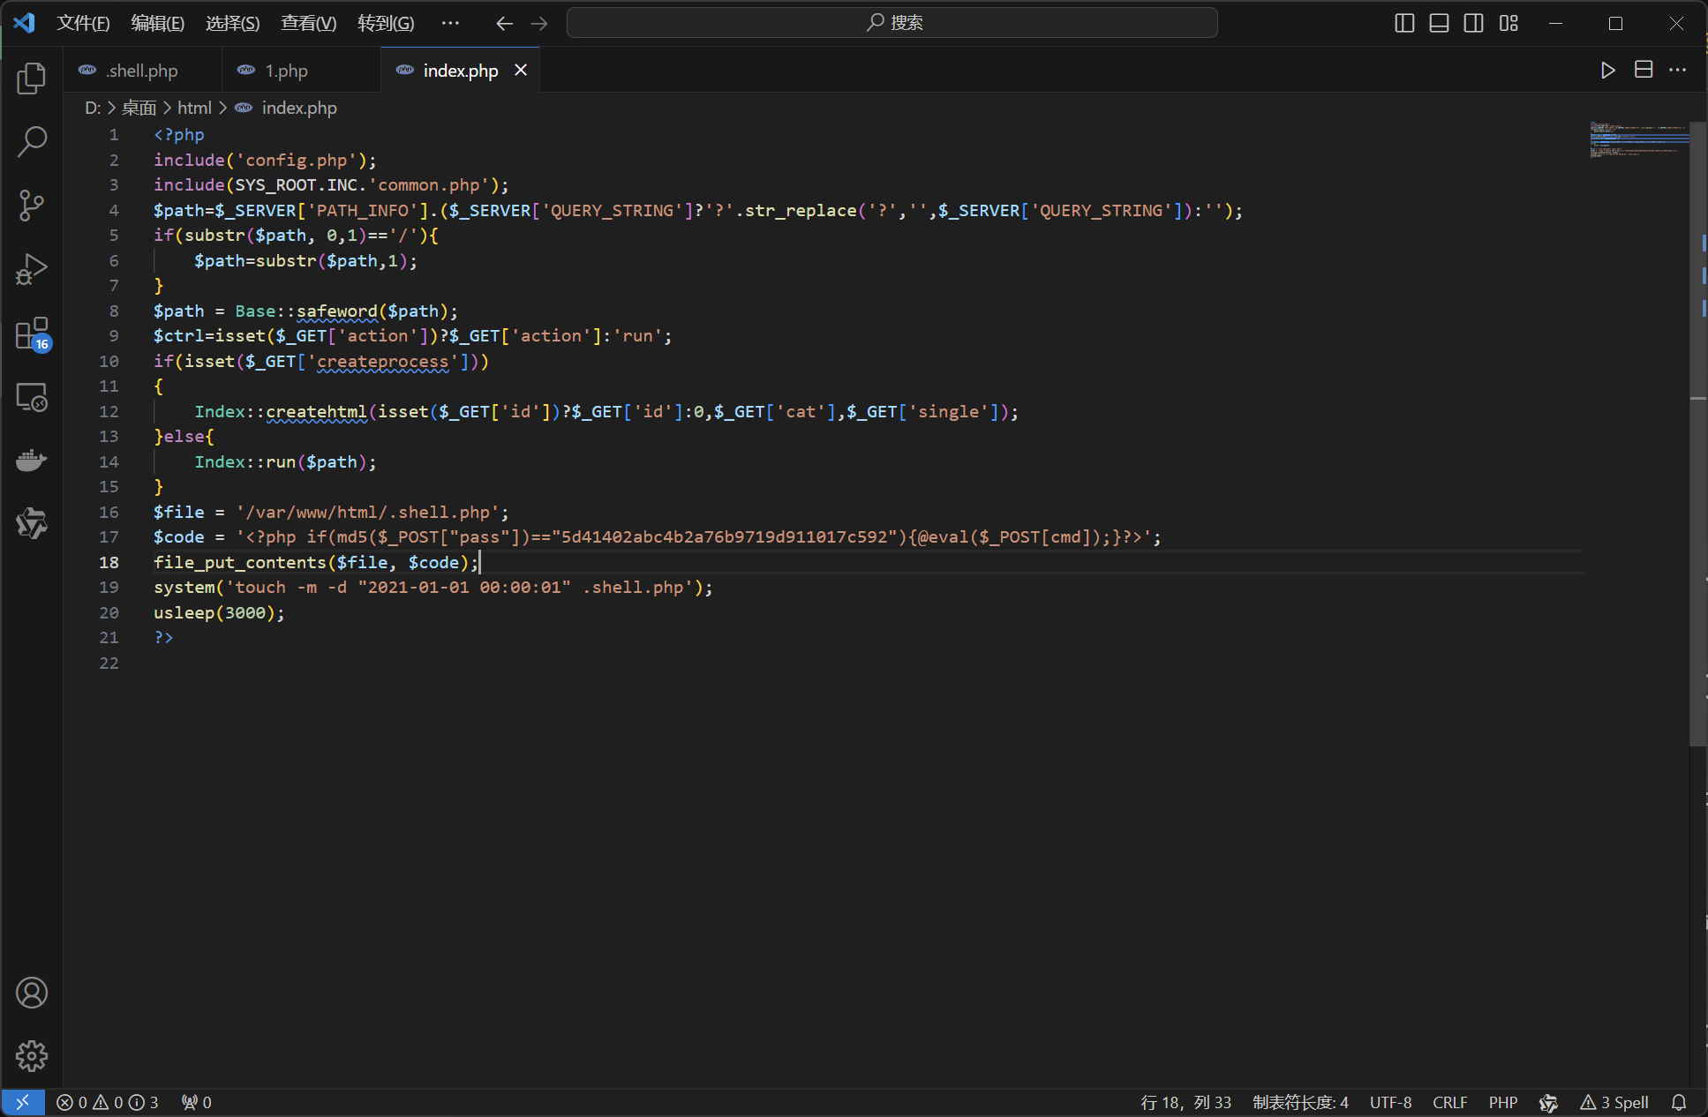Expand the html breadcrumb folder

(x=194, y=108)
